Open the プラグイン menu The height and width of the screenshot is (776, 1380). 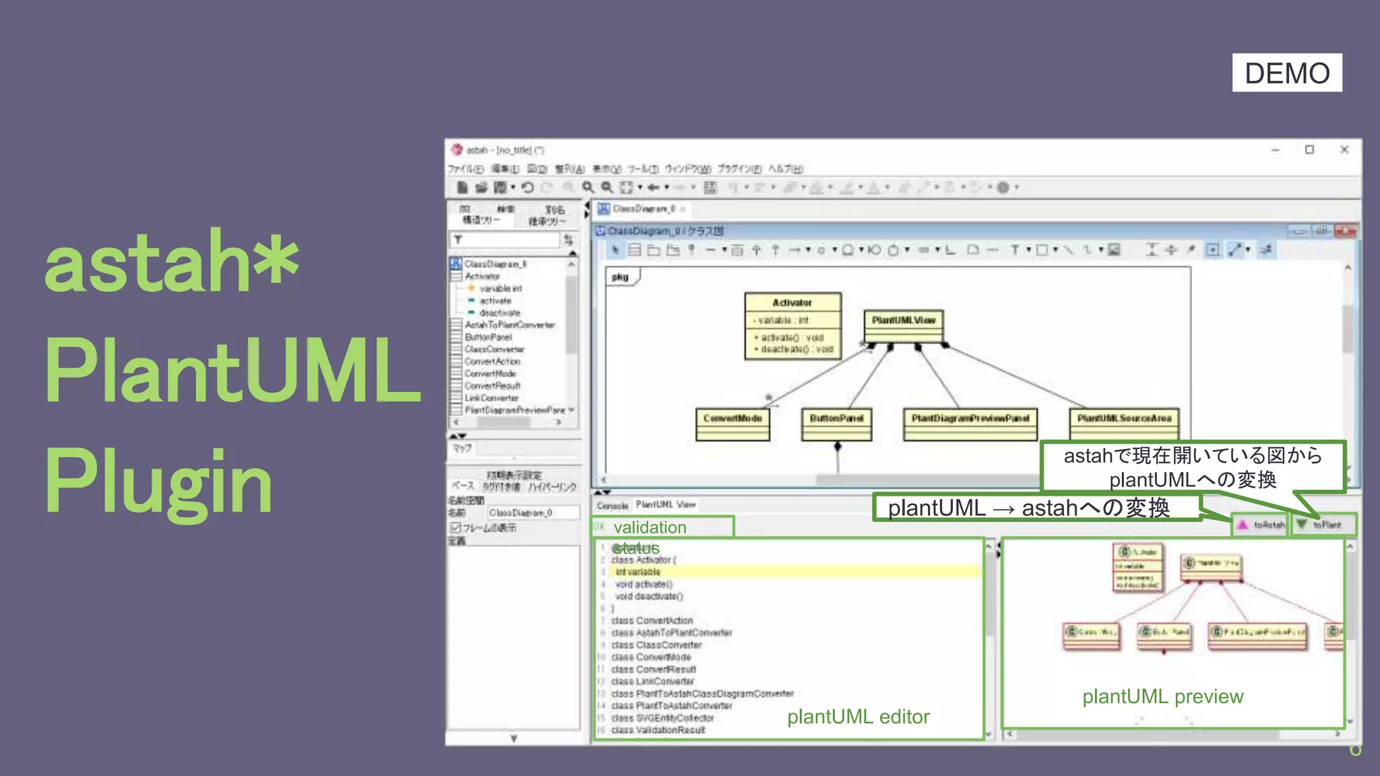(739, 168)
